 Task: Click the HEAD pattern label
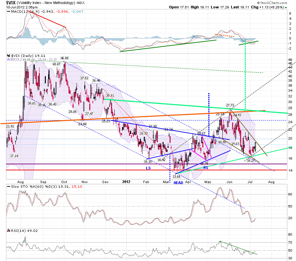tap(178, 183)
